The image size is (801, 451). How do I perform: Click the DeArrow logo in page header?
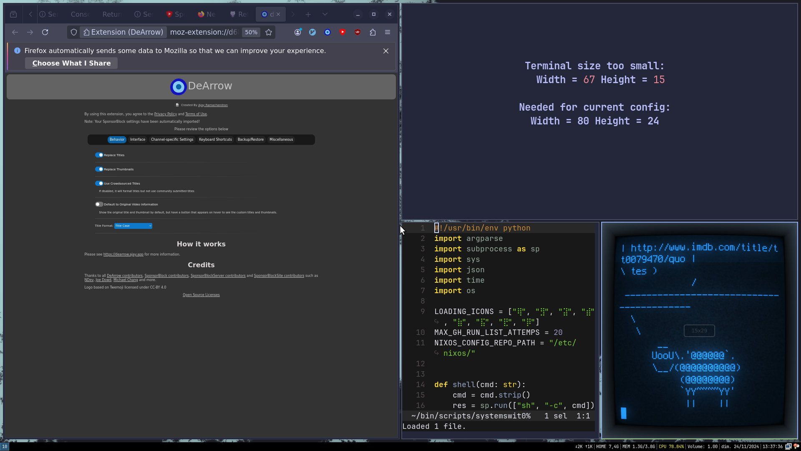tap(178, 87)
